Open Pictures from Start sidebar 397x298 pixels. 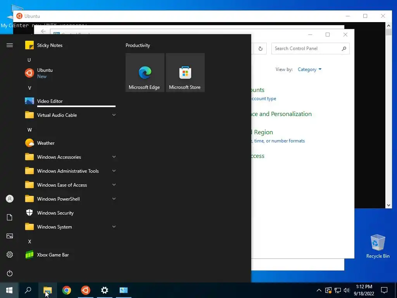tap(10, 236)
